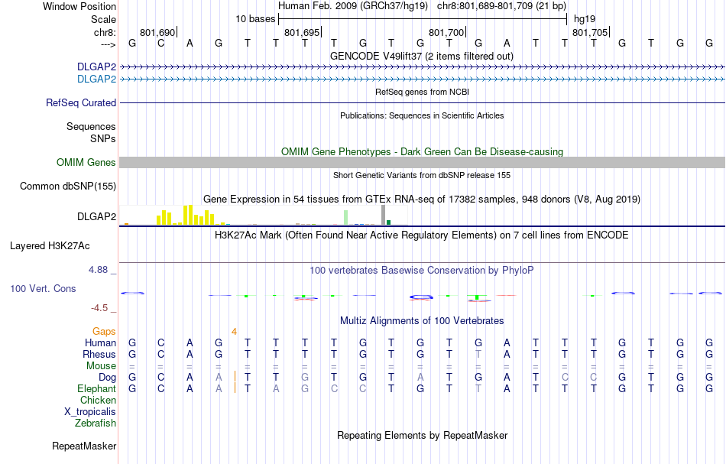This screenshot has height=464, width=726.
Task: Click the DLGAP2 label beside GTEx chart
Action: tap(97, 216)
